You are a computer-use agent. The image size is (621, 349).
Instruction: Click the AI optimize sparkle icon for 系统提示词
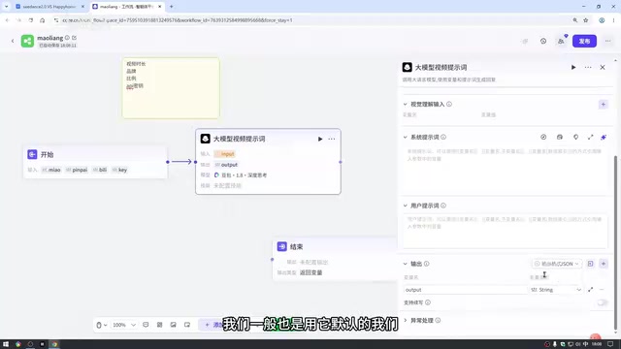[604, 137]
